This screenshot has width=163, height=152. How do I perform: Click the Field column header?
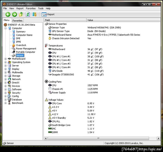click(x=65, y=20)
